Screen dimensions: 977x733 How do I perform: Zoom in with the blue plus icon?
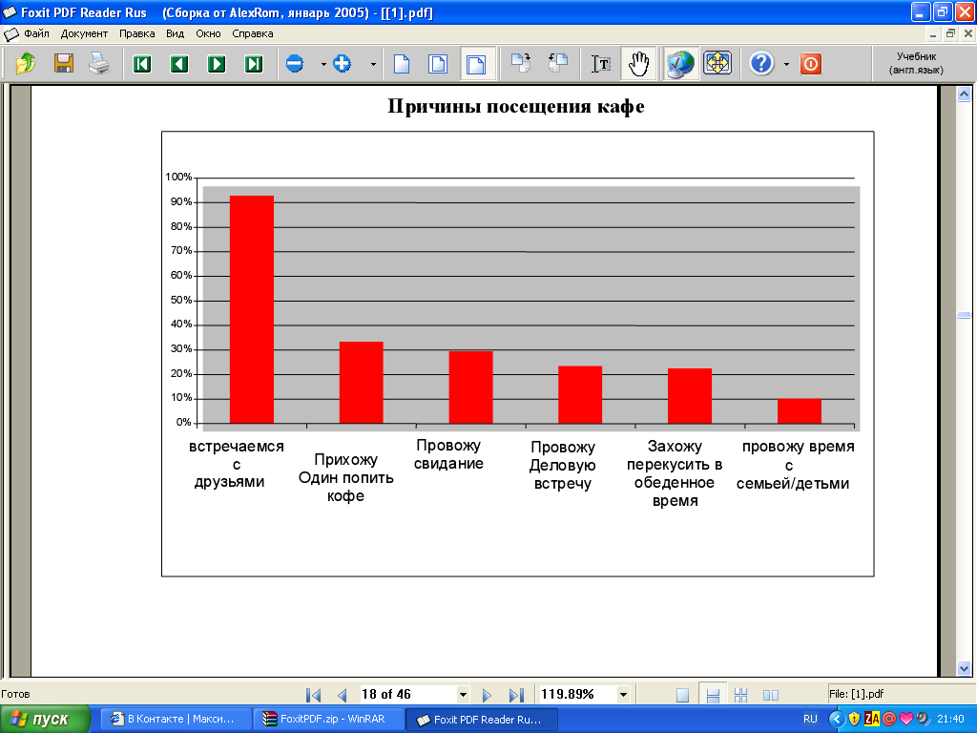pos(343,64)
